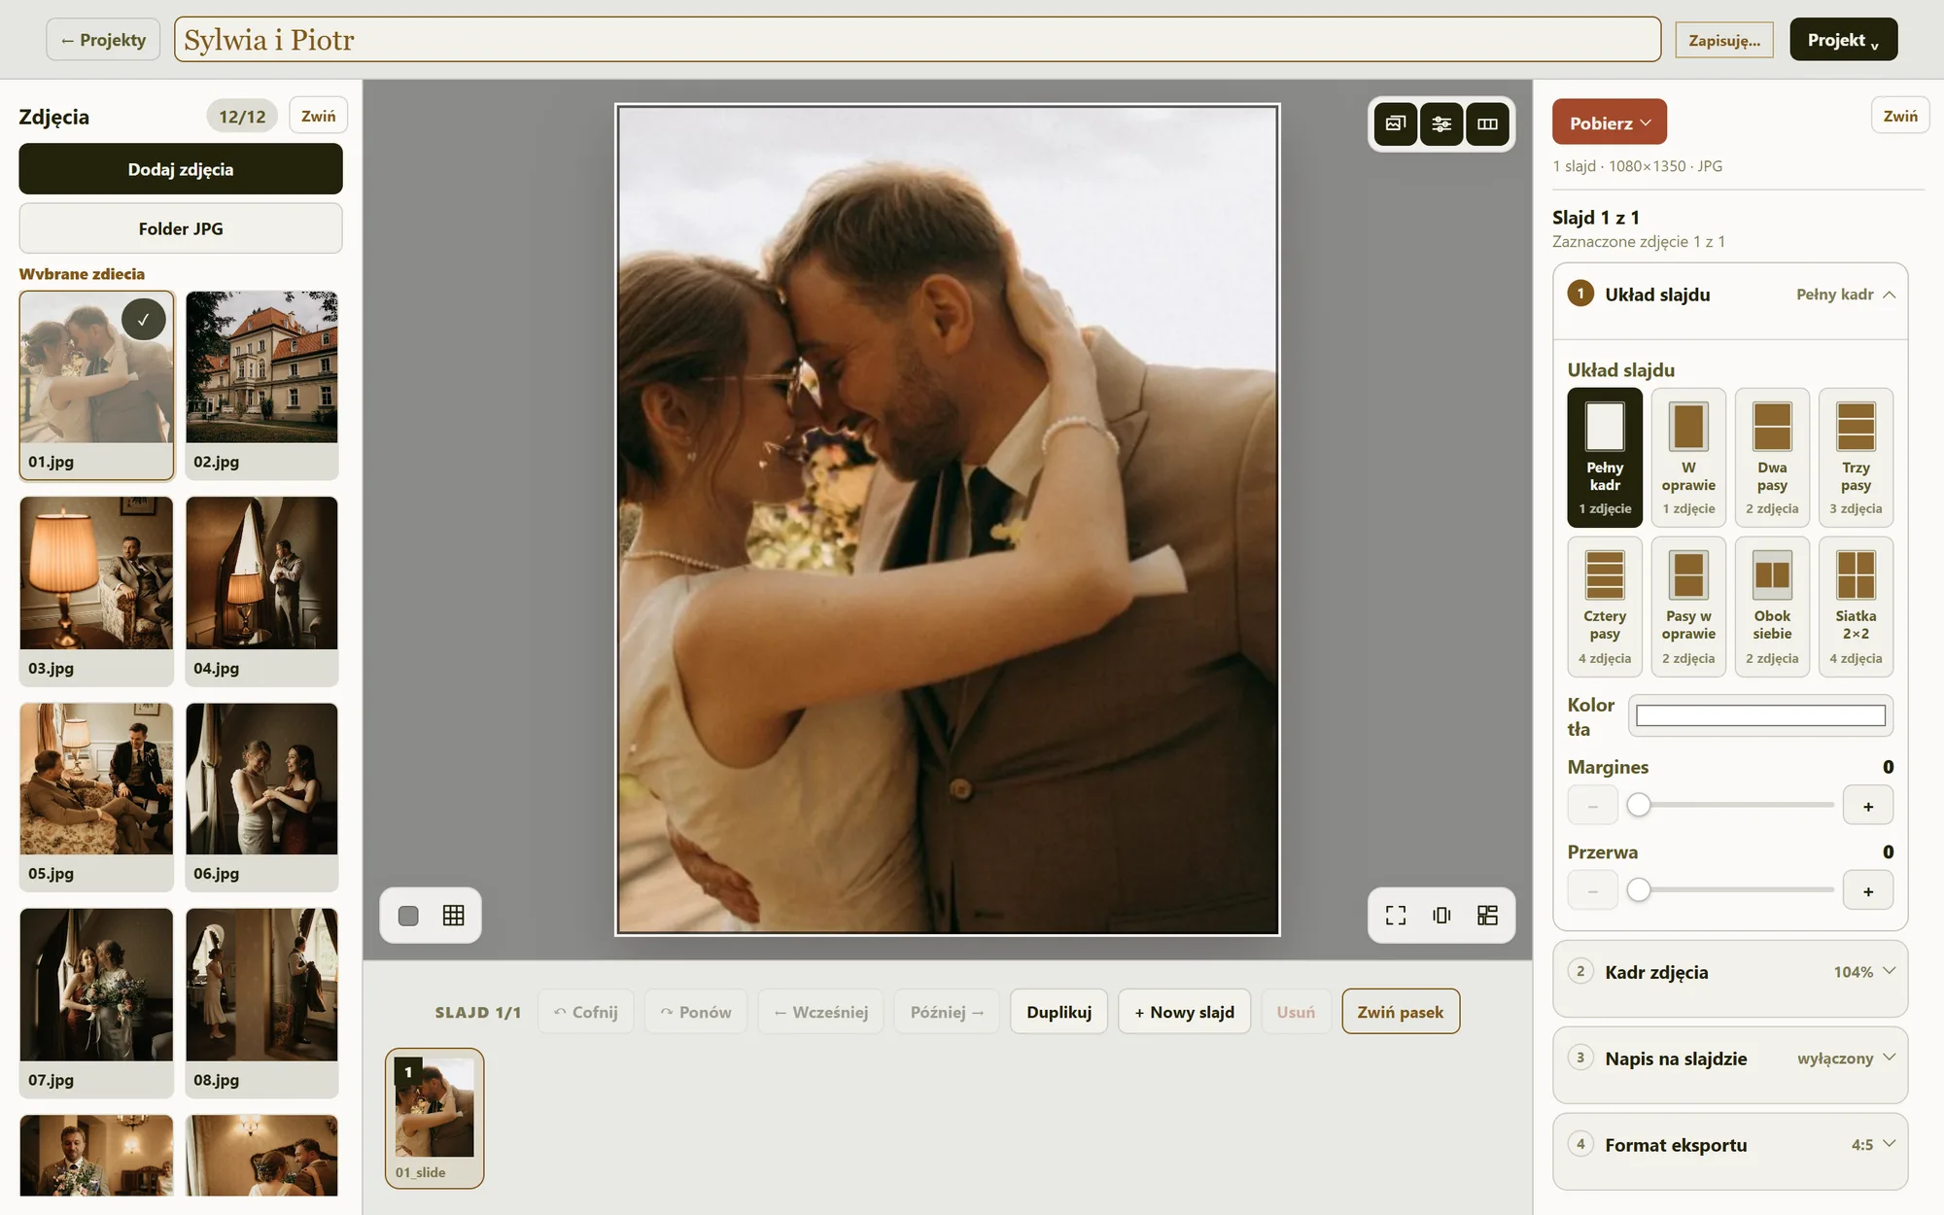1944x1215 pixels.
Task: Toggle the photos panel icon above canvas
Action: click(1395, 123)
